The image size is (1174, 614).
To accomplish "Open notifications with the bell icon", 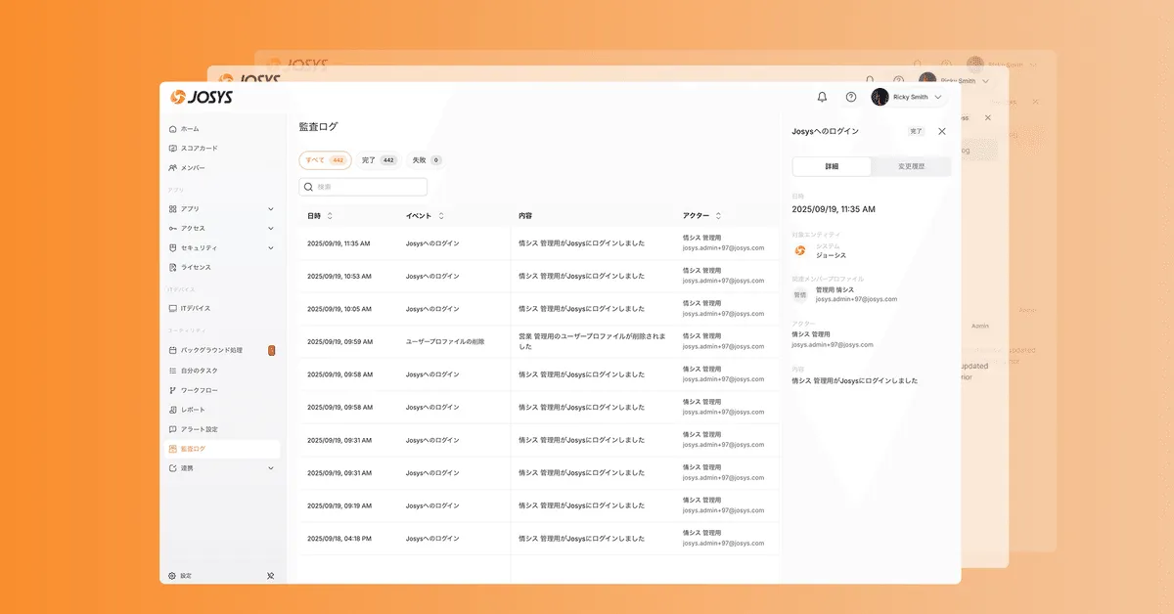I will [822, 98].
